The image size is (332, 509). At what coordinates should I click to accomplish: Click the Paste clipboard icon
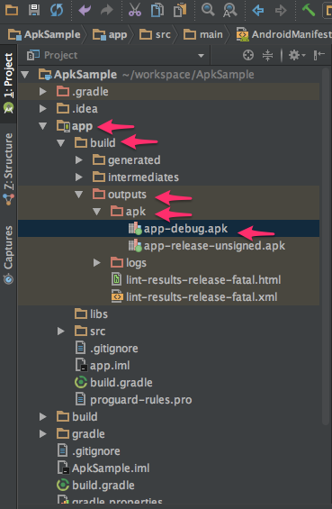(x=180, y=10)
